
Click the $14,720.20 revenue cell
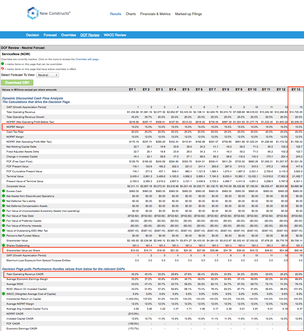pyautogui.click(x=296, y=112)
